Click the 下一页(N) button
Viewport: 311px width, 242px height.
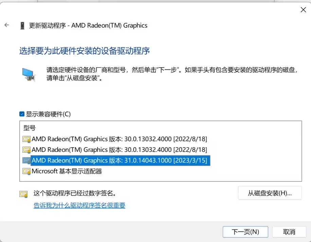tap(245, 232)
